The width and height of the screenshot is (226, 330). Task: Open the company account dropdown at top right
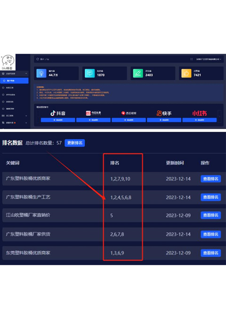(209, 59)
